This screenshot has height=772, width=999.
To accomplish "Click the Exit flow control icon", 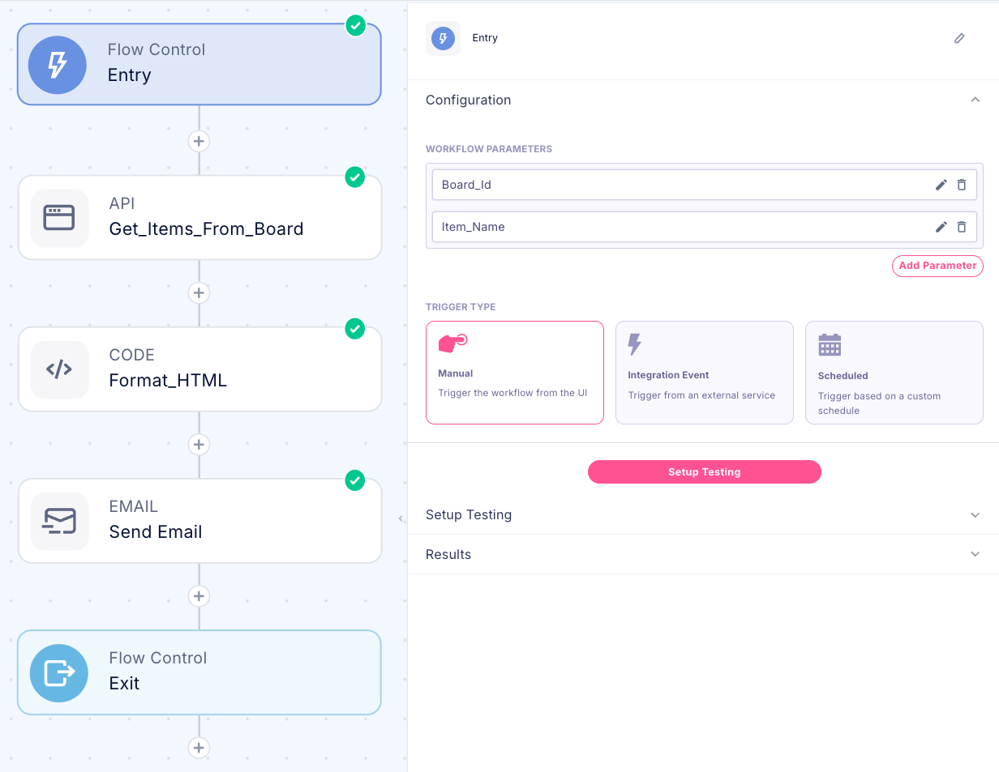I will [59, 672].
